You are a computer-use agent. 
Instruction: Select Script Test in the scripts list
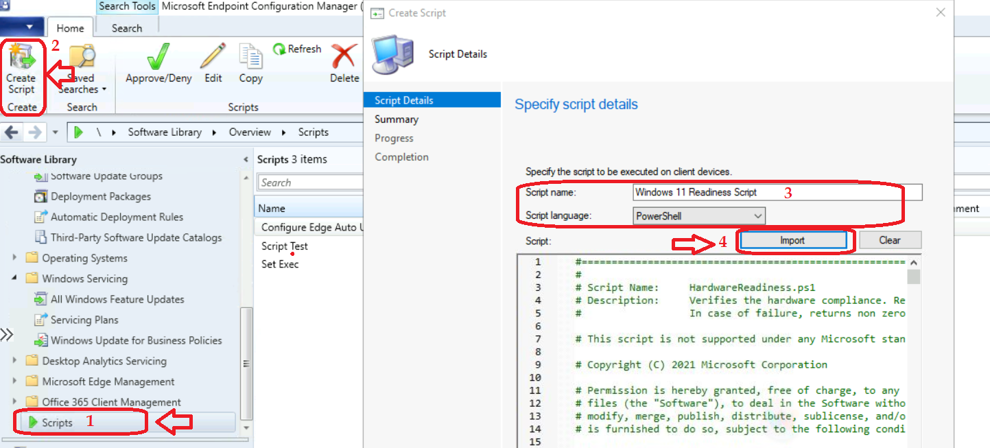coord(285,246)
